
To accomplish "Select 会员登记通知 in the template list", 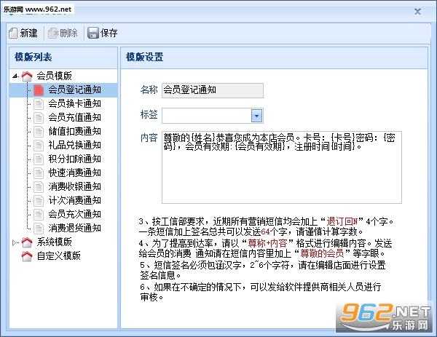I will tap(75, 90).
